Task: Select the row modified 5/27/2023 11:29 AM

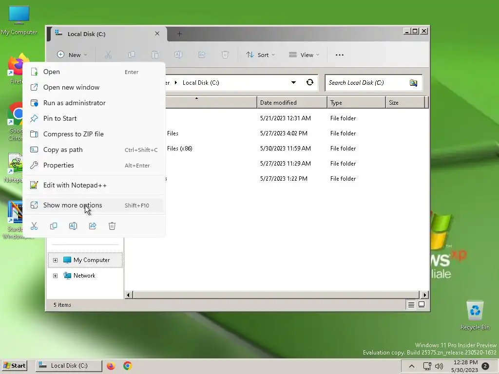Action: (277, 164)
